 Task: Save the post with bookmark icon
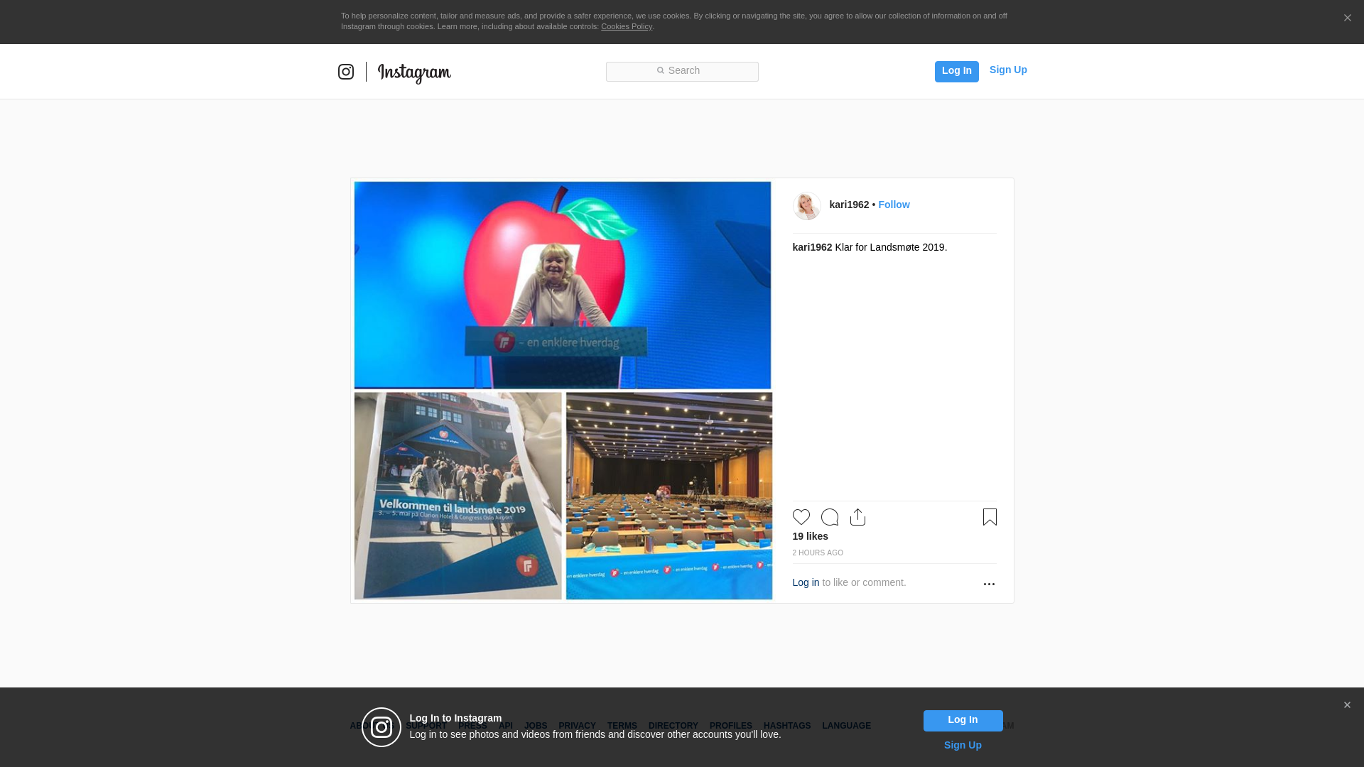pos(990,517)
